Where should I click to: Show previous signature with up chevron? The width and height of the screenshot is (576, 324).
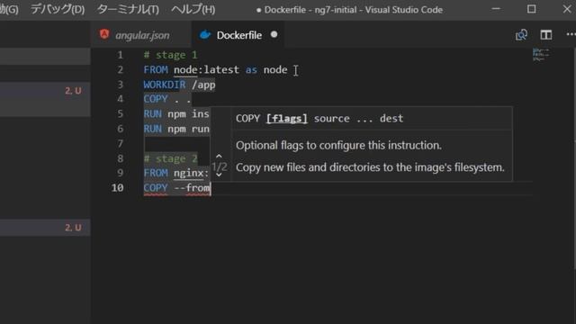click(x=219, y=157)
